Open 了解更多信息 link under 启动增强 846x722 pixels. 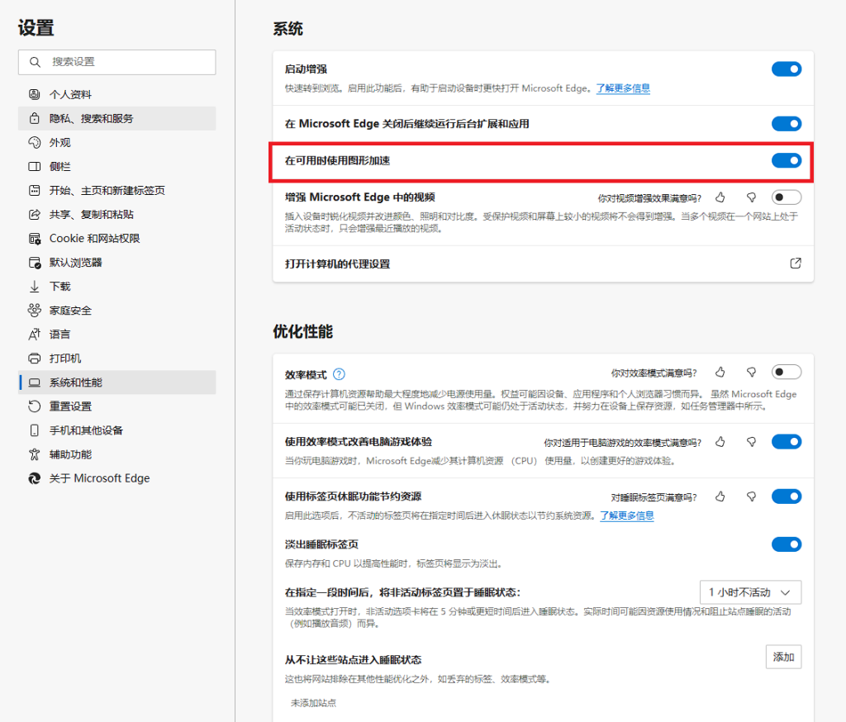(623, 88)
